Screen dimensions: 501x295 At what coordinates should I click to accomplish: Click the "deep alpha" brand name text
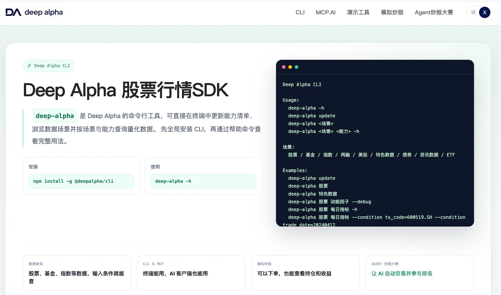44,12
